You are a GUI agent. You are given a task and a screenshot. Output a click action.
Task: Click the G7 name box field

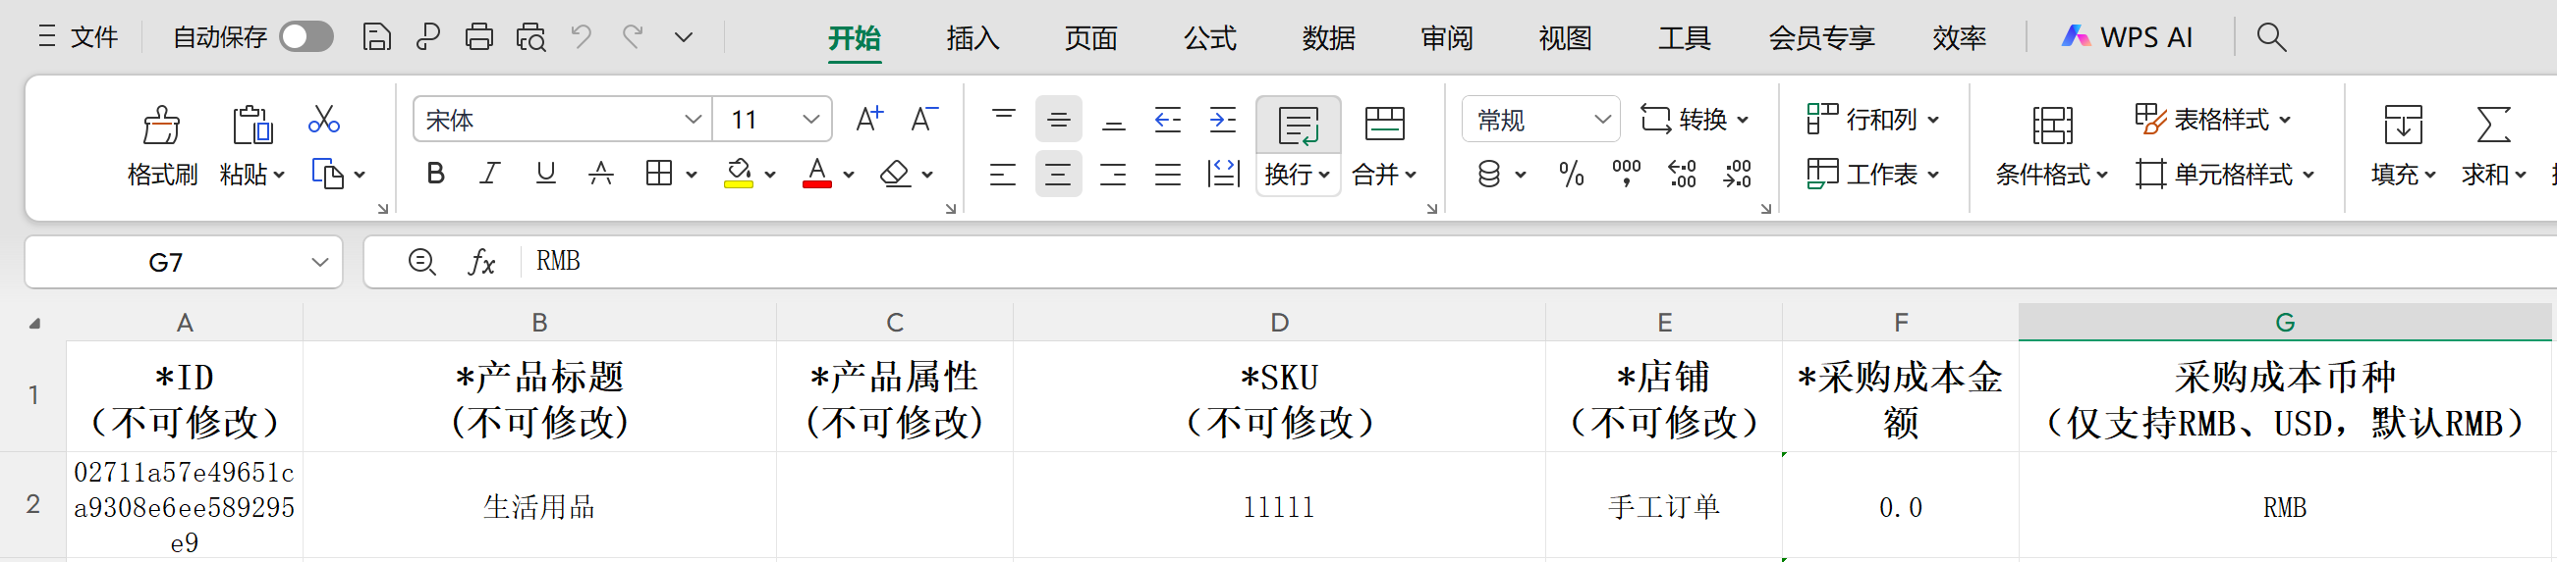click(x=184, y=262)
